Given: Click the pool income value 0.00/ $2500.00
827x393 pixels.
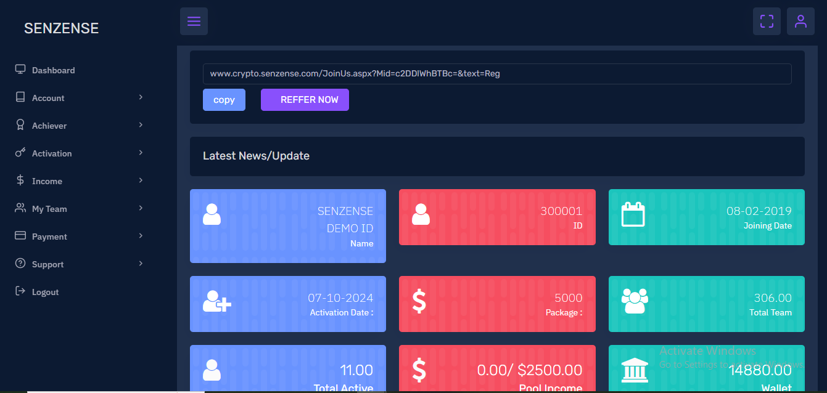Looking at the screenshot, I should 530,370.
